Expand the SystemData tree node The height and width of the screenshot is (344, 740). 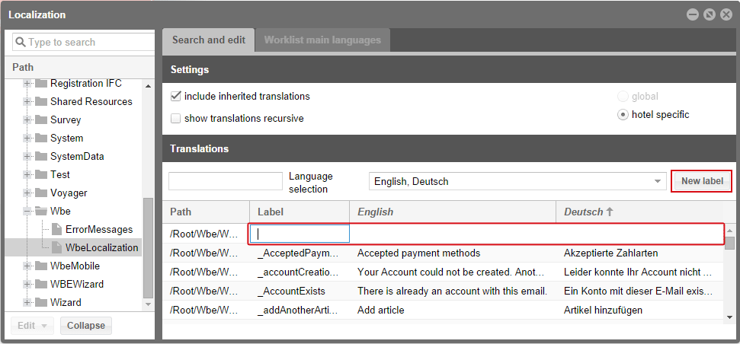tap(28, 156)
